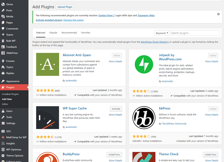This screenshot has height=162, width=224.
Task: Open the Theme Check plugin title link
Action: pos(169,154)
